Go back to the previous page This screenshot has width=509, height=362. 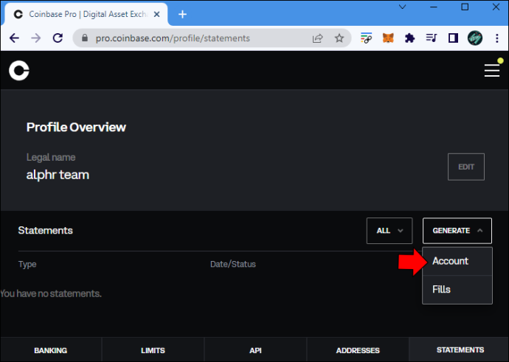click(14, 38)
